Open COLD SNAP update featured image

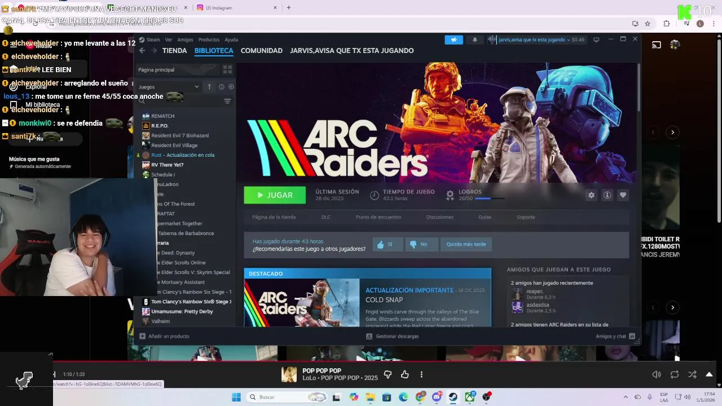[x=302, y=303]
